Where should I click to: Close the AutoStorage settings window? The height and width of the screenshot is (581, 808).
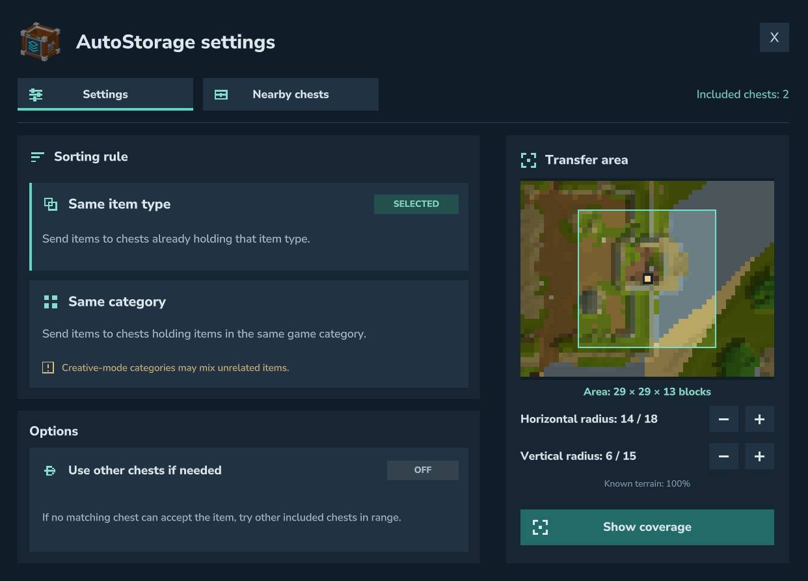[x=774, y=38]
